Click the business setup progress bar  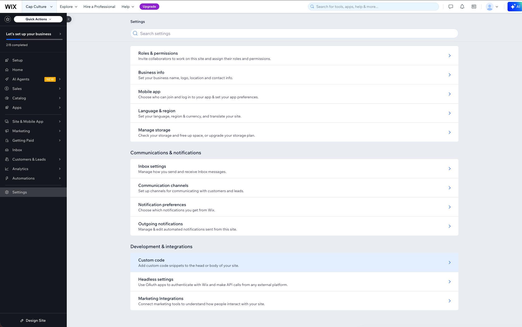tap(34, 39)
